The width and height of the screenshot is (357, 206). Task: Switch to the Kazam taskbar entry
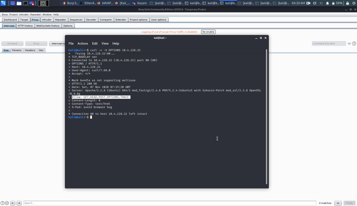(140, 3)
